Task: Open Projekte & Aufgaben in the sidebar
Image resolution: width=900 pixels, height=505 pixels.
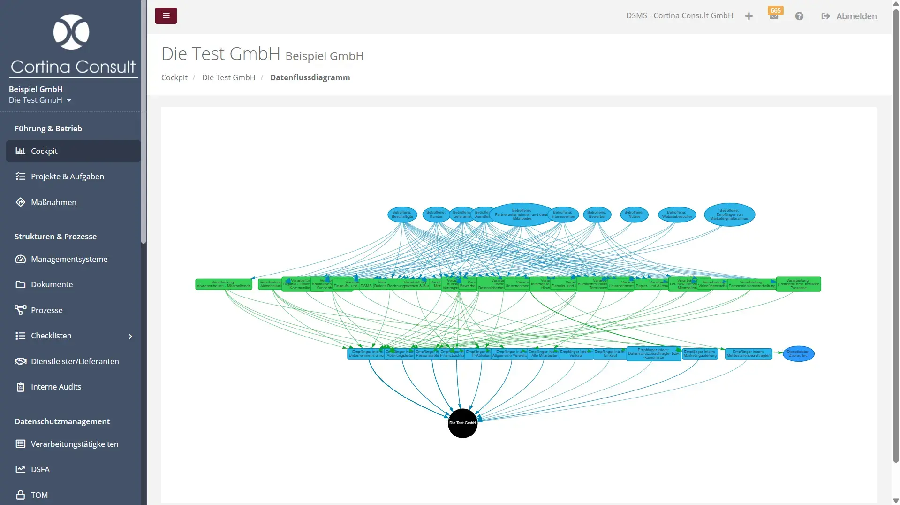Action: pos(67,176)
